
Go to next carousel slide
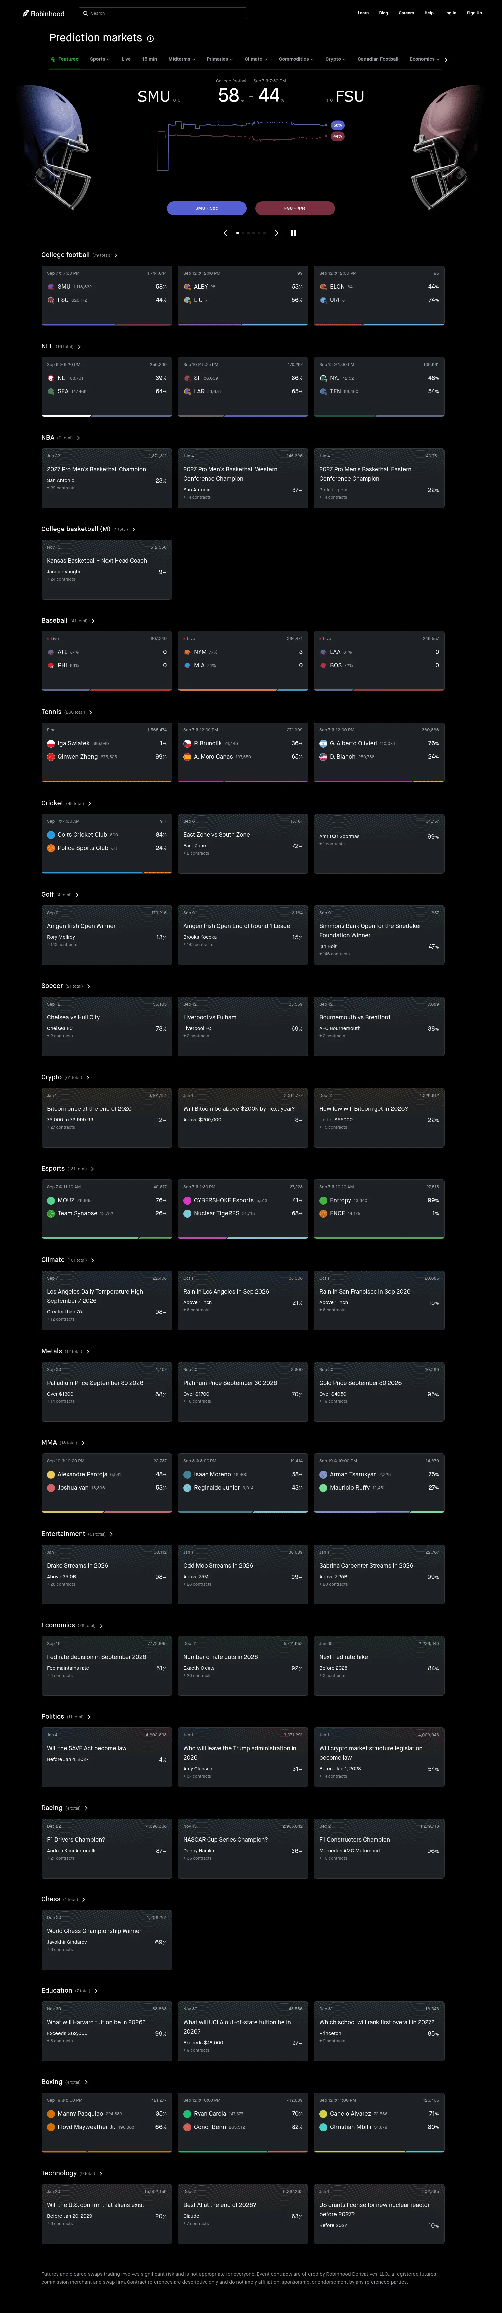[x=277, y=233]
